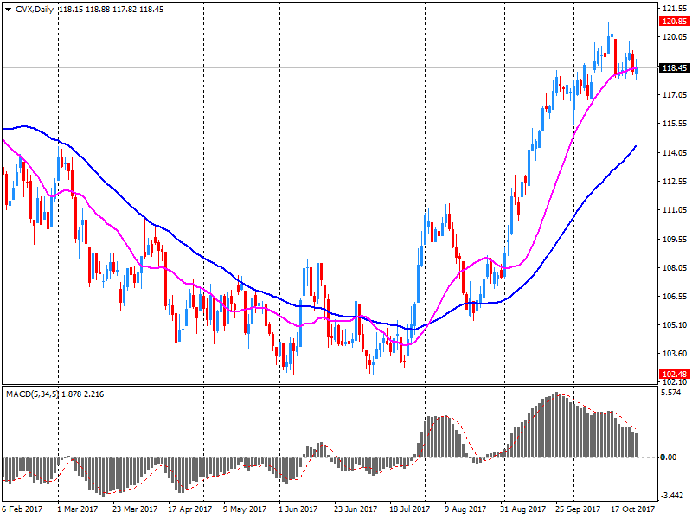Viewport: 692px width, 519px height.
Task: Click the 17 Oct 2017 date label
Action: click(x=632, y=509)
